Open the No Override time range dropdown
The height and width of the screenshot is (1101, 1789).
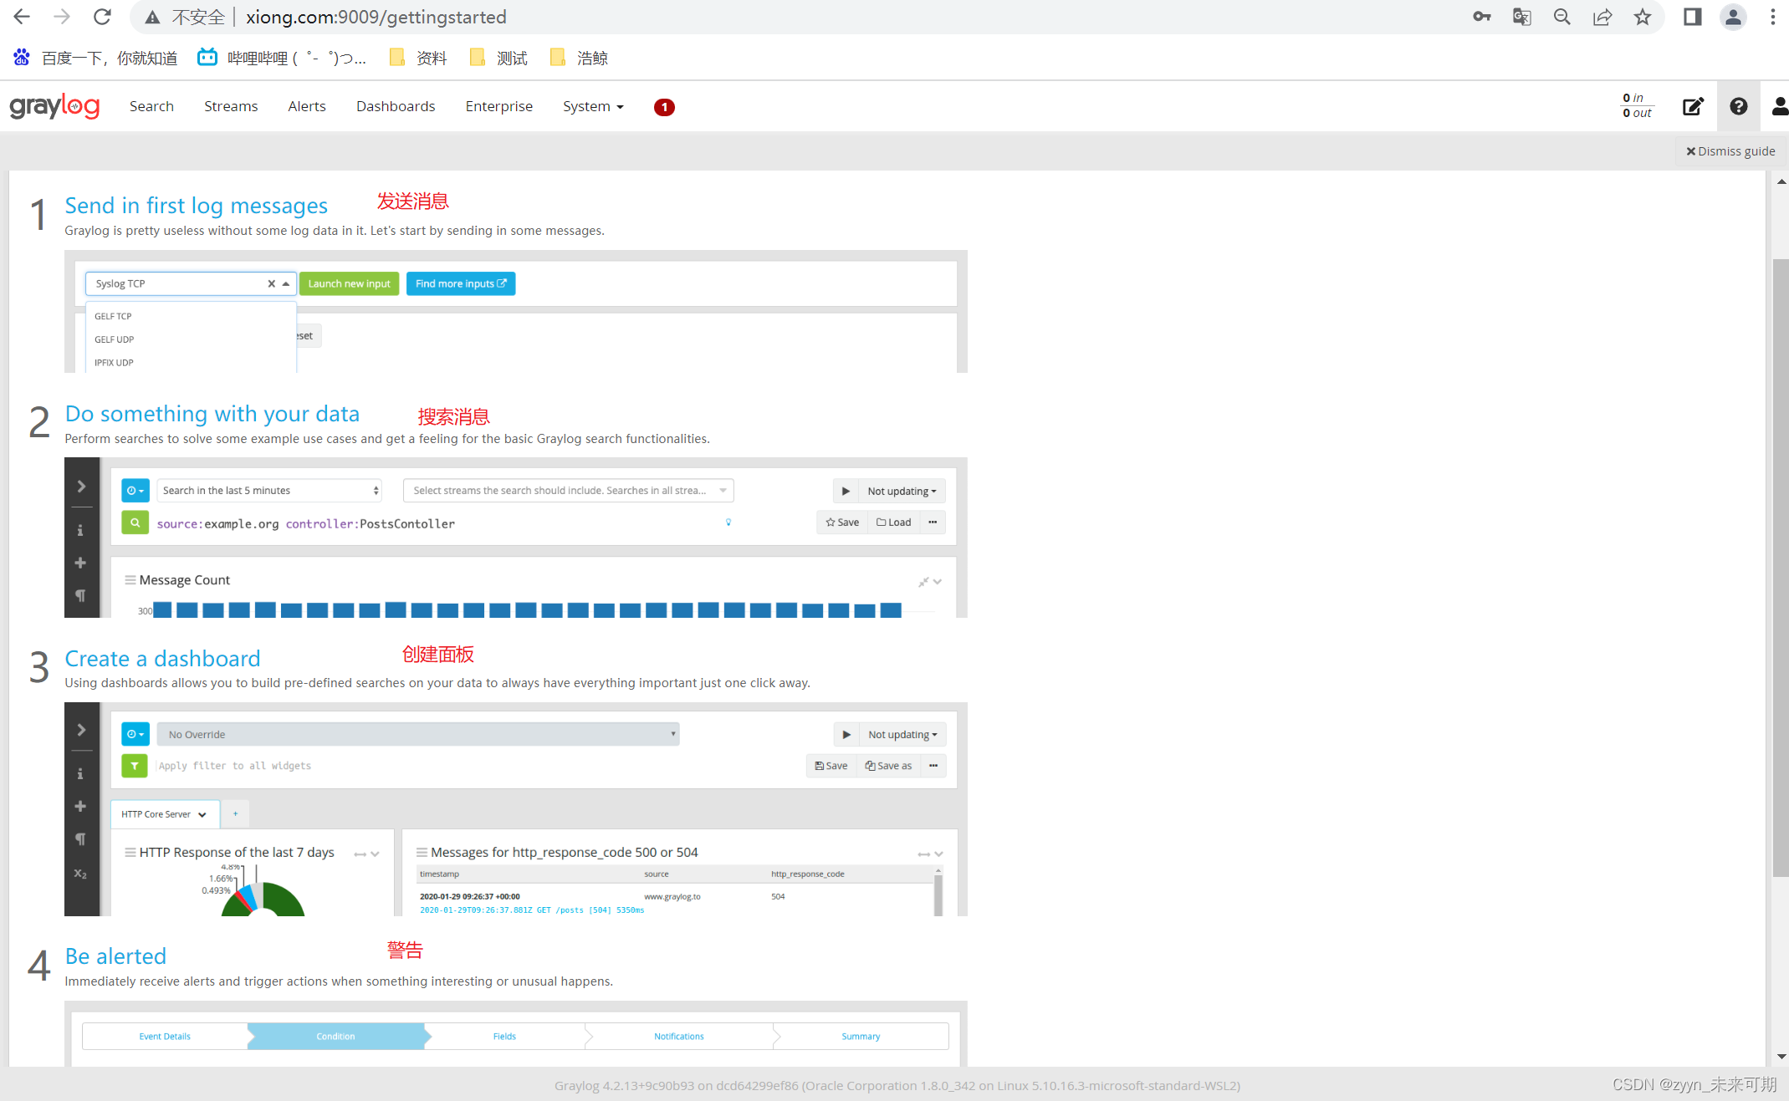[418, 734]
